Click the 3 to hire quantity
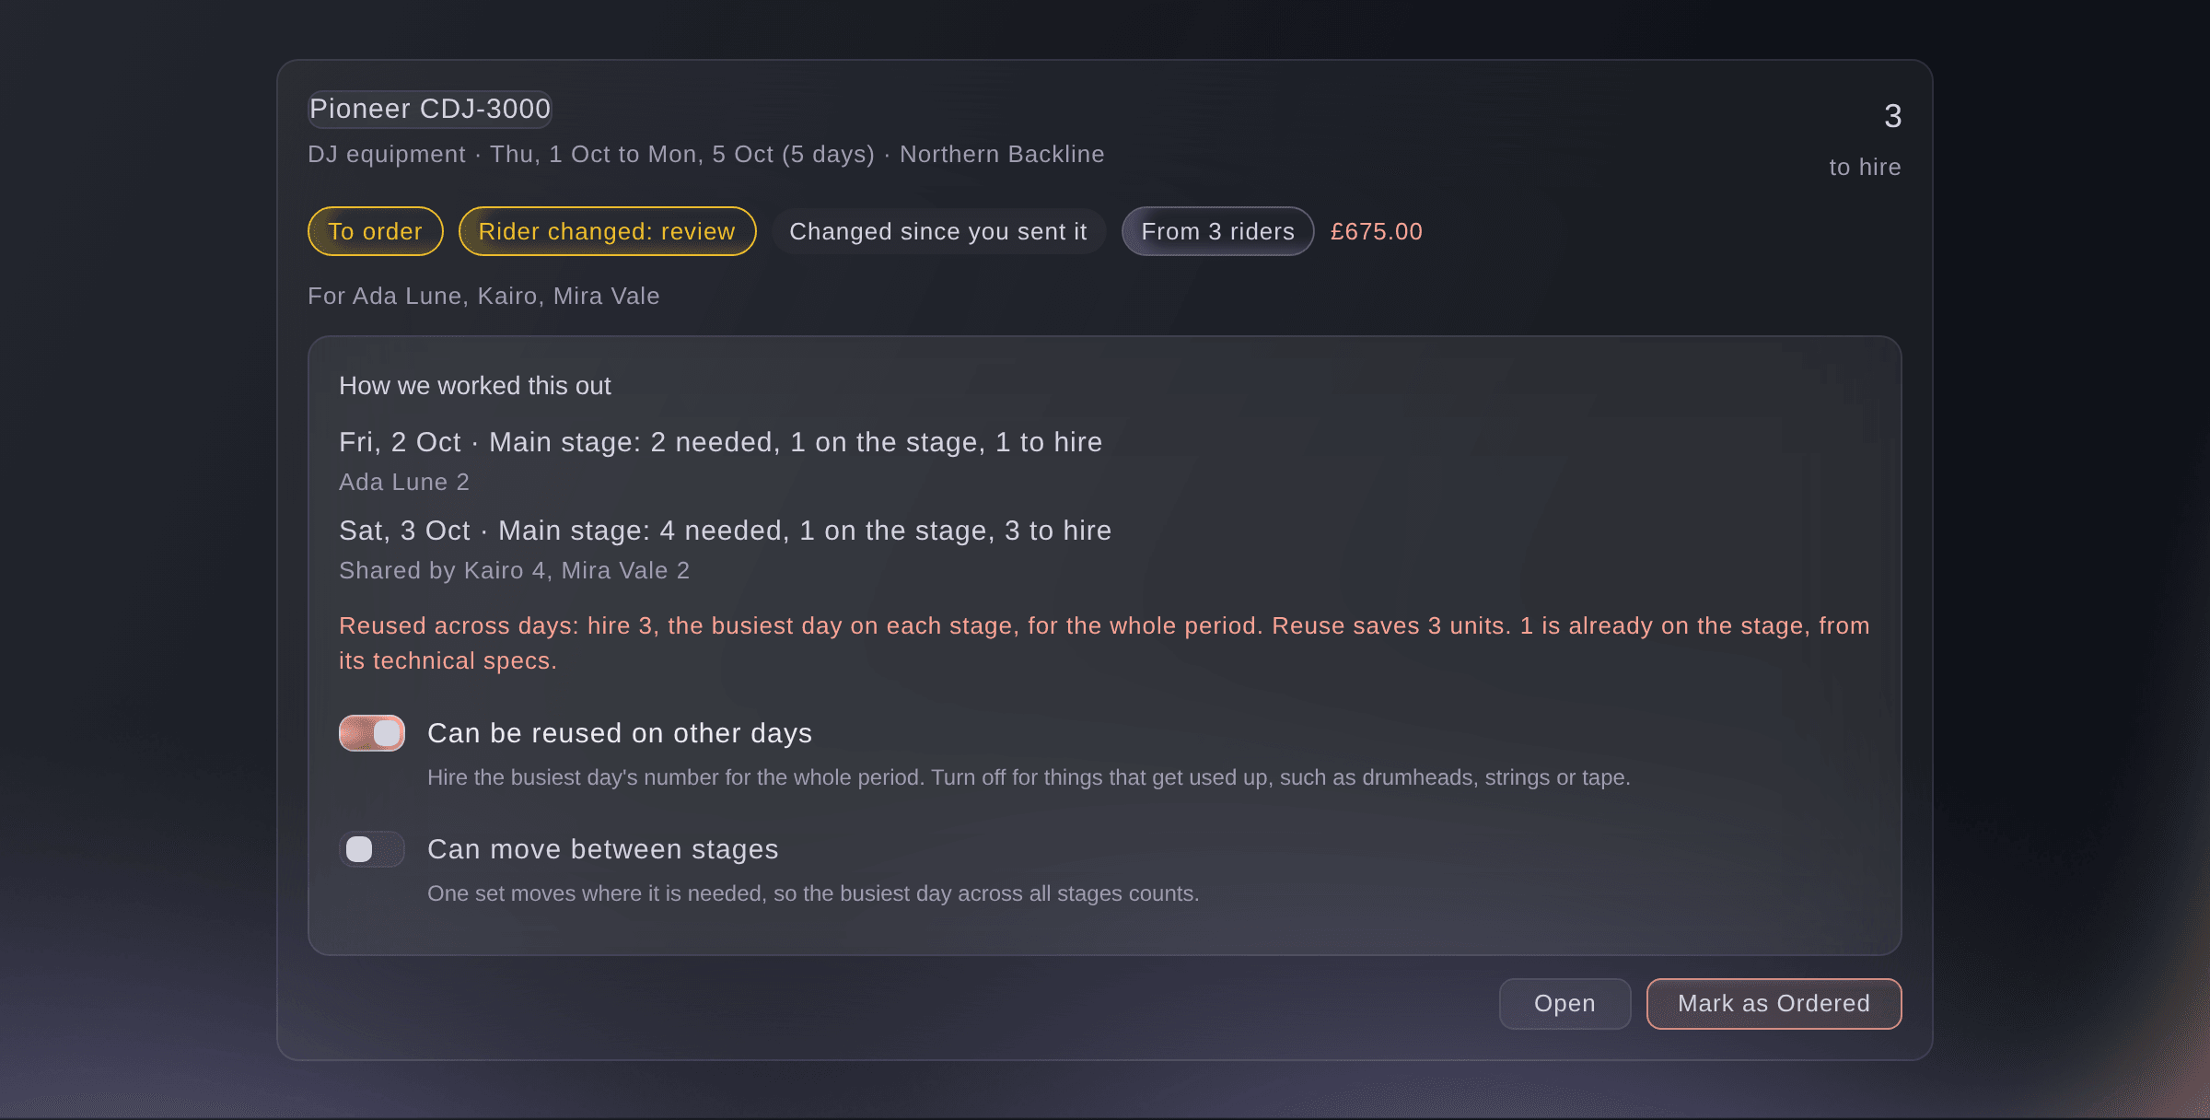This screenshot has height=1120, width=2210. click(1866, 140)
